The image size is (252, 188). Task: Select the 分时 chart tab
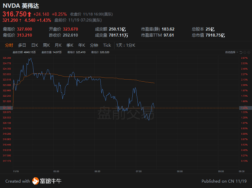click(9, 45)
